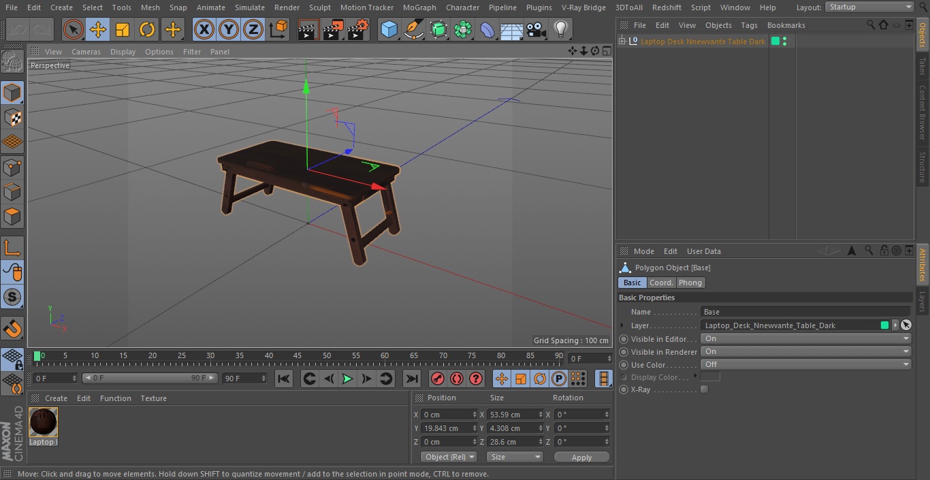Toggle the X axis lock

point(204,29)
